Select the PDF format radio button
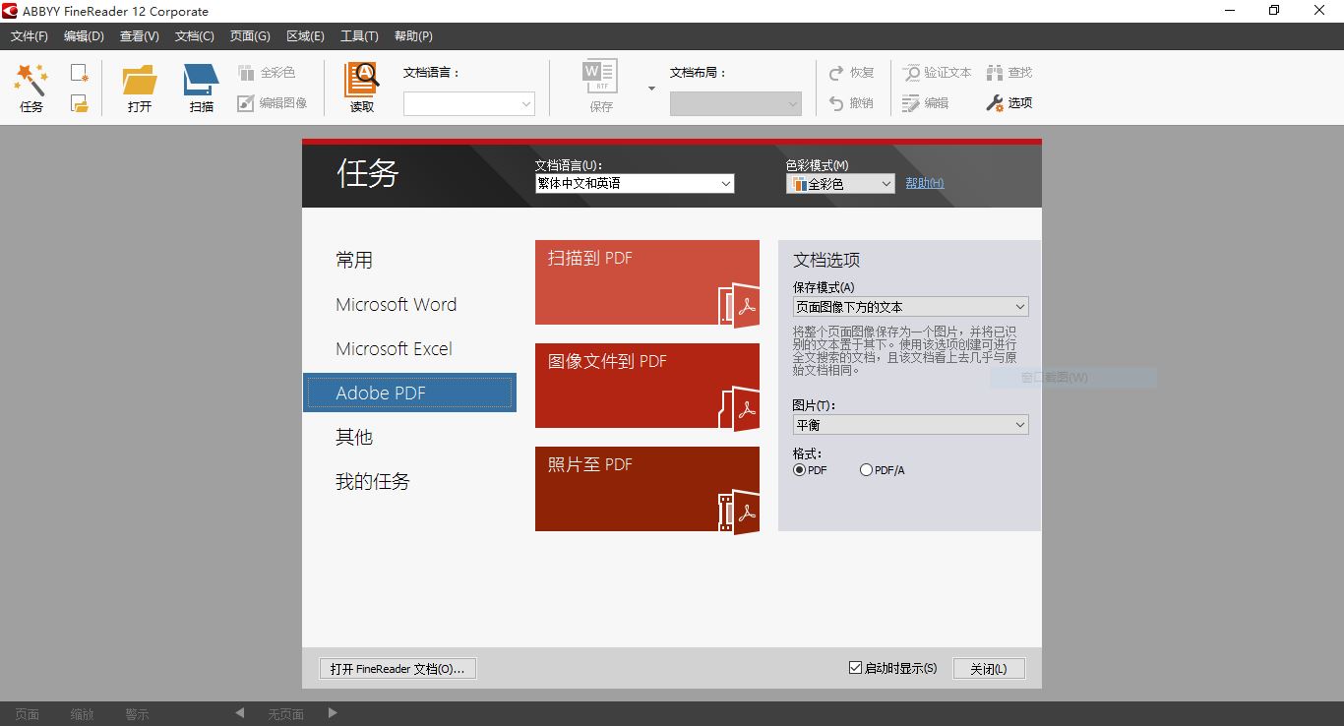Screen dimensions: 1344x726 (x=800, y=470)
